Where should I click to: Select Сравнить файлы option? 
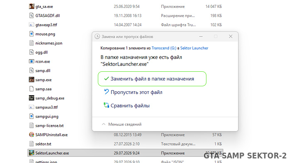click(x=130, y=106)
